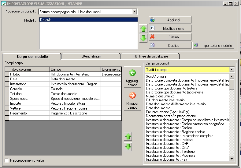241x168 pixels.
Task: Click the green Aggiungi campo arrow icon
Action: point(132,73)
